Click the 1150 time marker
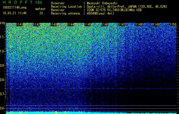179x114 pixels. click(x=173, y=25)
